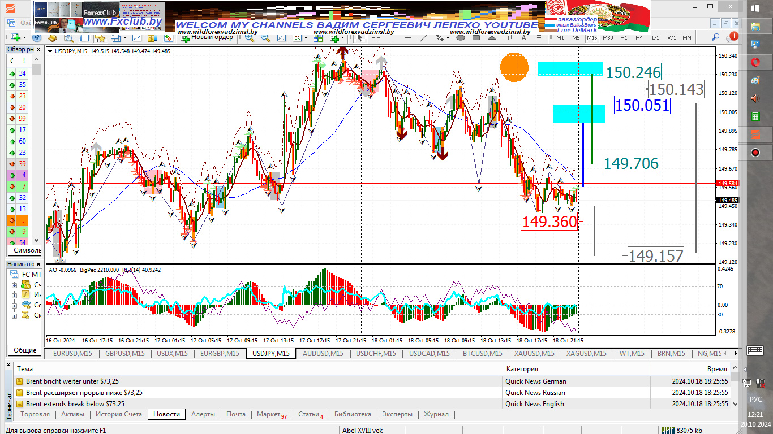Switch chart to M30 timeframe

pos(608,38)
